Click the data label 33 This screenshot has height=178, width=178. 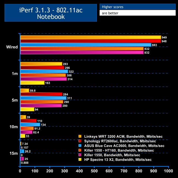coord(27,136)
